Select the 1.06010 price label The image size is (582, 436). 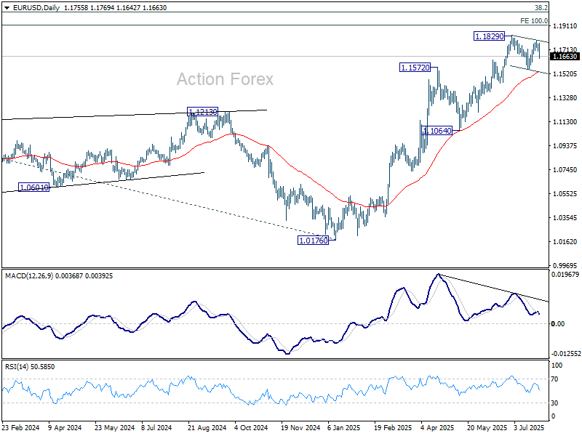tap(33, 187)
